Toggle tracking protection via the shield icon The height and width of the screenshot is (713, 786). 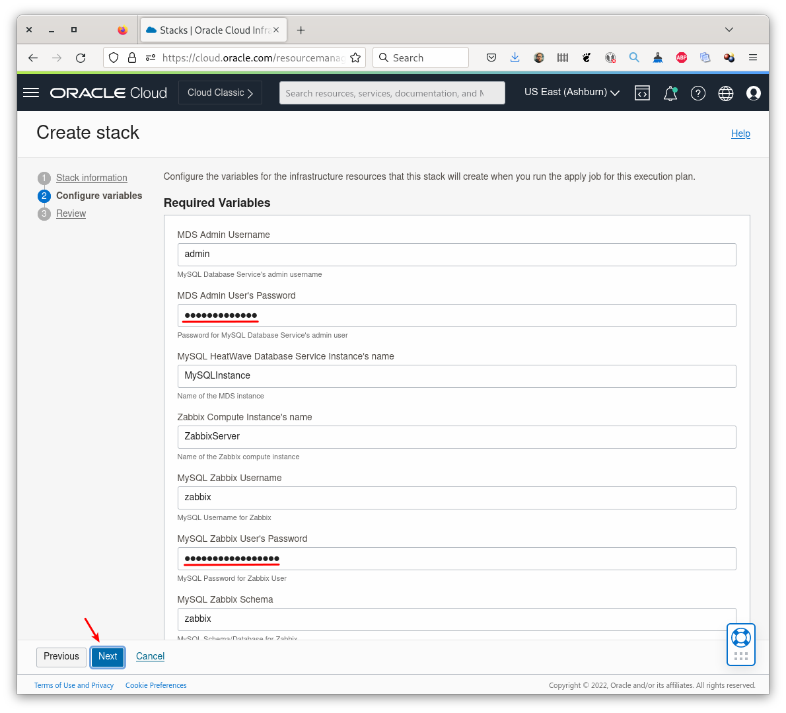click(113, 57)
